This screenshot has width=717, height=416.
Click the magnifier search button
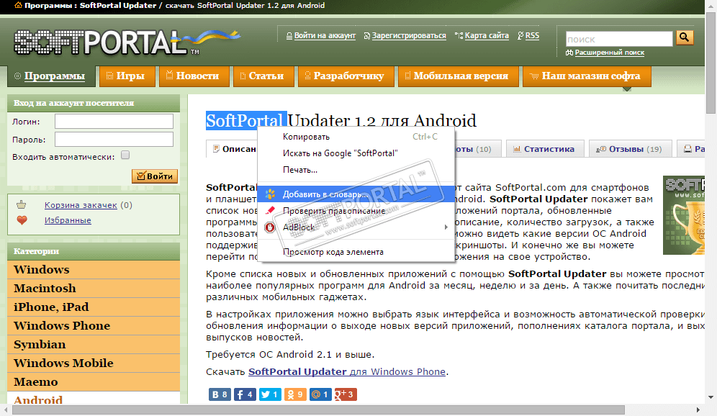pos(685,37)
